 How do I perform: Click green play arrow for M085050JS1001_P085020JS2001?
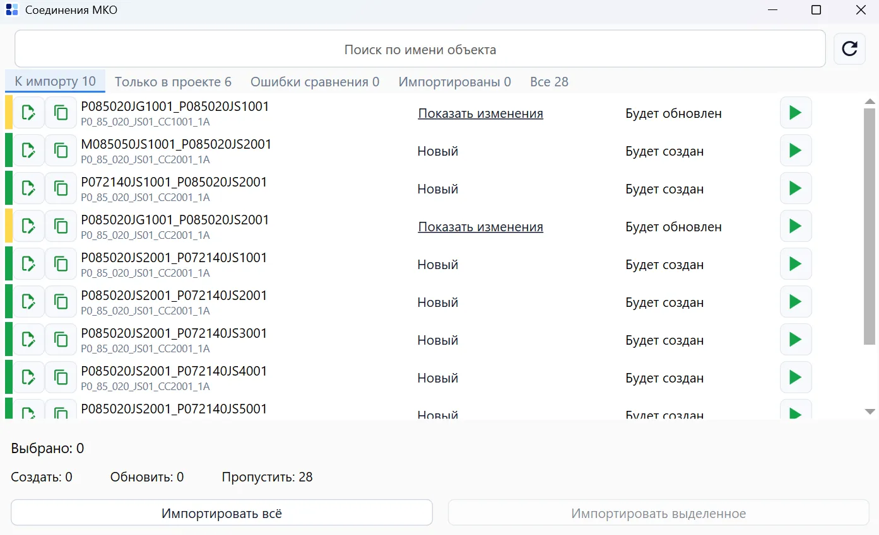point(796,151)
